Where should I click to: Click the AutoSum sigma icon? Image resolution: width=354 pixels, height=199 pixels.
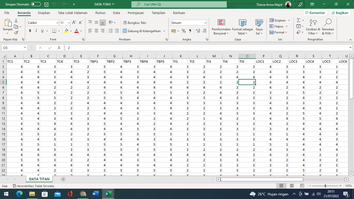tap(298, 20)
